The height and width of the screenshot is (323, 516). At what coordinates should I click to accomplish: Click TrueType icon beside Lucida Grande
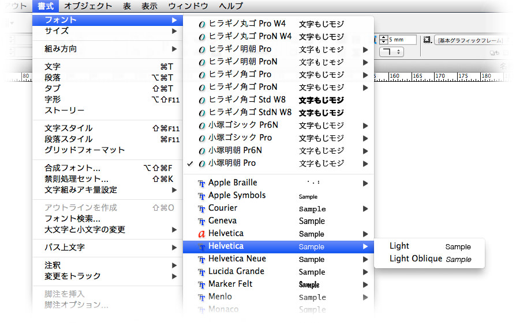(x=201, y=272)
